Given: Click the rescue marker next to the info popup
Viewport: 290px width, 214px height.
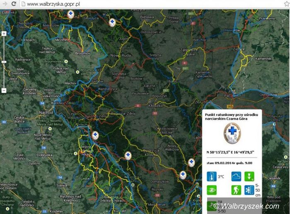Looking at the screenshot, I should 191,162.
